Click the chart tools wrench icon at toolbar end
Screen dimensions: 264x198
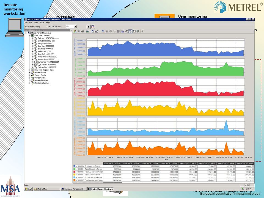[x=143, y=31]
